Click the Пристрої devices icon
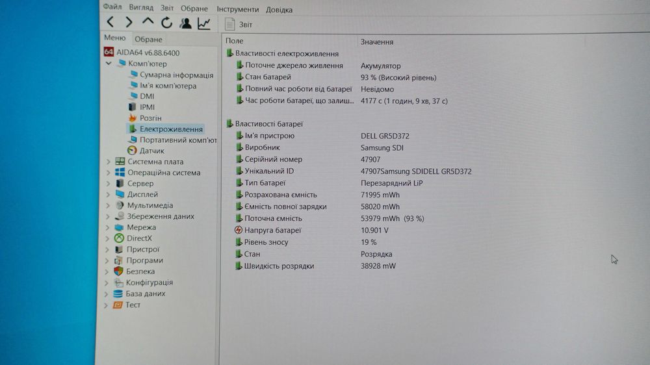 118,249
